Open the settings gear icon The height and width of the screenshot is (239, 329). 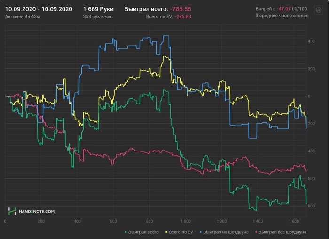(318, 10)
